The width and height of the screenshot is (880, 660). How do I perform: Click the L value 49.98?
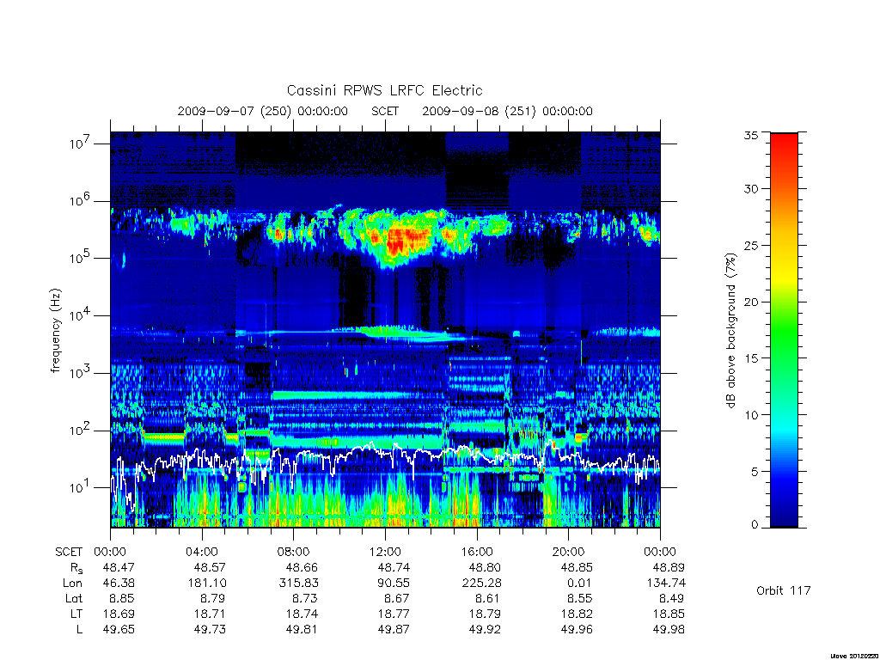pos(669,630)
